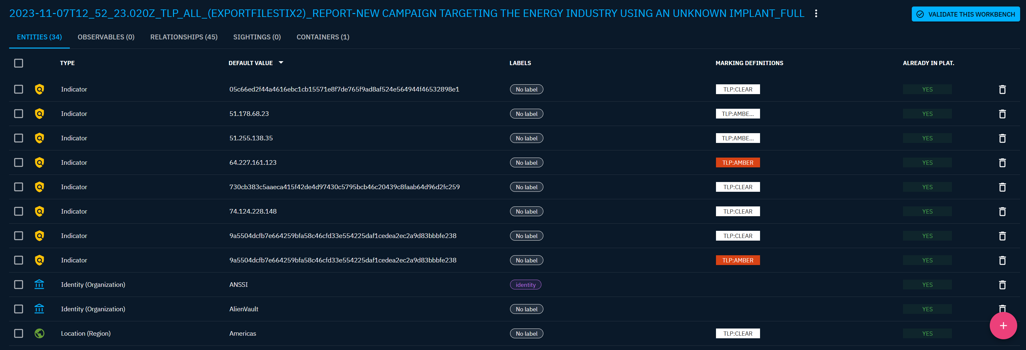Click the purple identity label chip
Image resolution: width=1026 pixels, height=350 pixels.
(x=525, y=285)
